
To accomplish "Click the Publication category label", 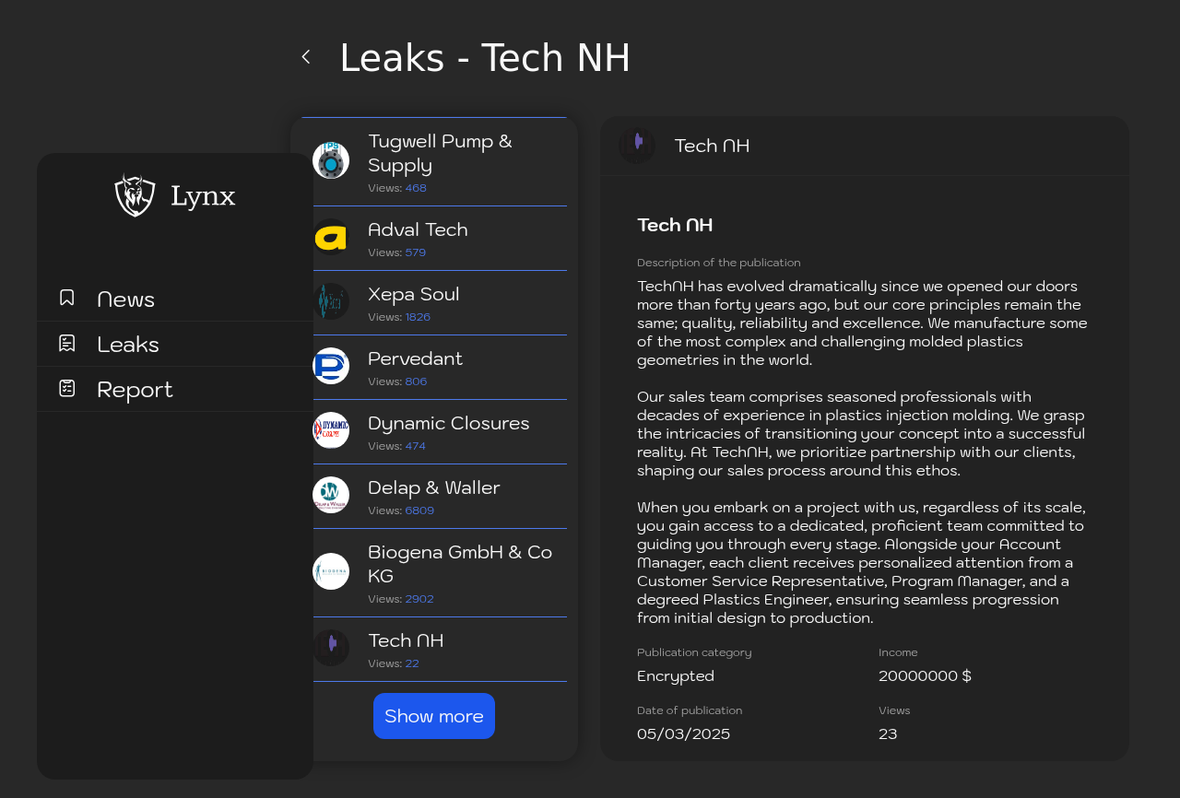I will pos(694,652).
